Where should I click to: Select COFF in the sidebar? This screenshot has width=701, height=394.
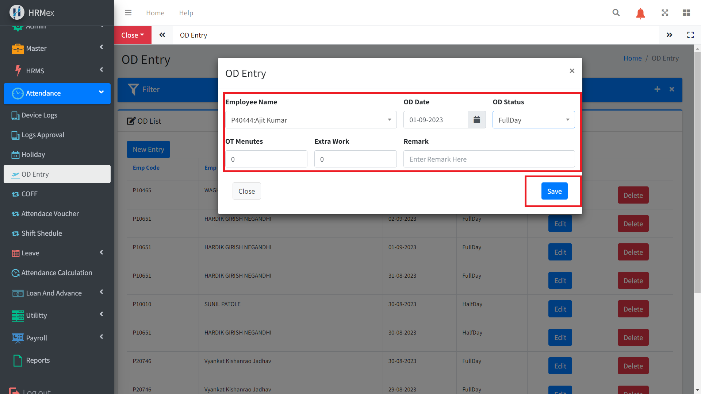[29, 194]
